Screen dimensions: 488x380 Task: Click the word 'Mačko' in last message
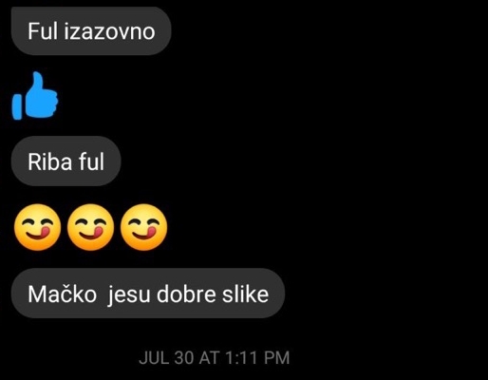click(x=62, y=294)
